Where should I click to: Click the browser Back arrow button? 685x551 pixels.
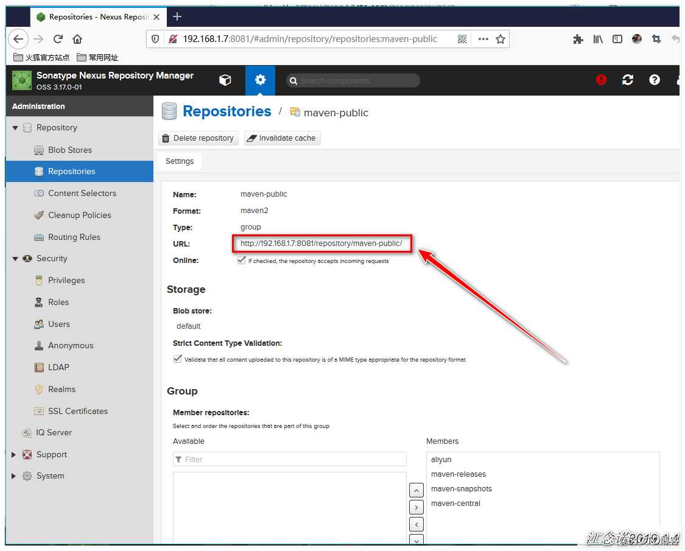pyautogui.click(x=18, y=39)
